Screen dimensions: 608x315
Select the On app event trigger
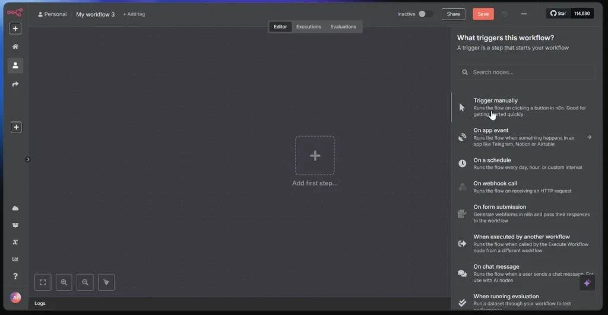tap(526, 137)
